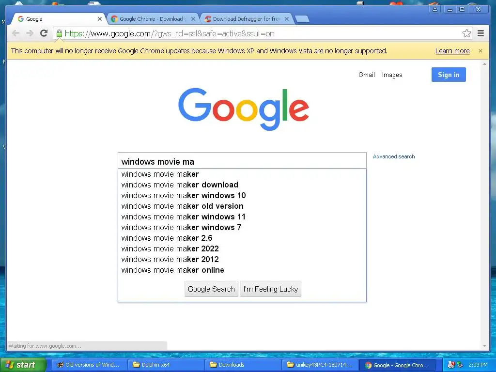Click the Google logo
496x372 pixels.
pos(244,109)
